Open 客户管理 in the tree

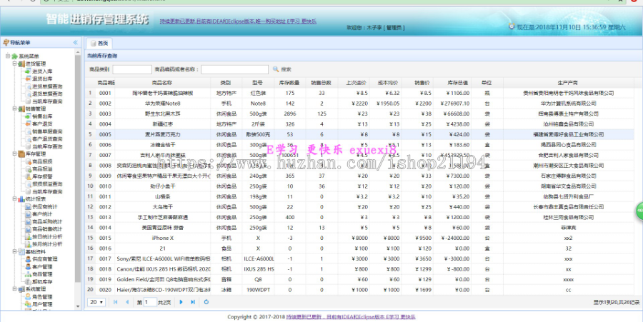[42, 267]
